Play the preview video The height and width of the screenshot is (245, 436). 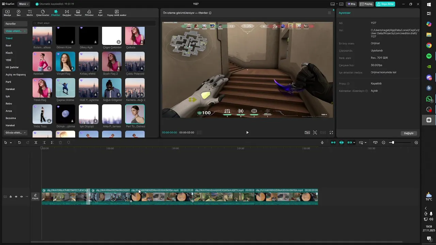(x=247, y=132)
